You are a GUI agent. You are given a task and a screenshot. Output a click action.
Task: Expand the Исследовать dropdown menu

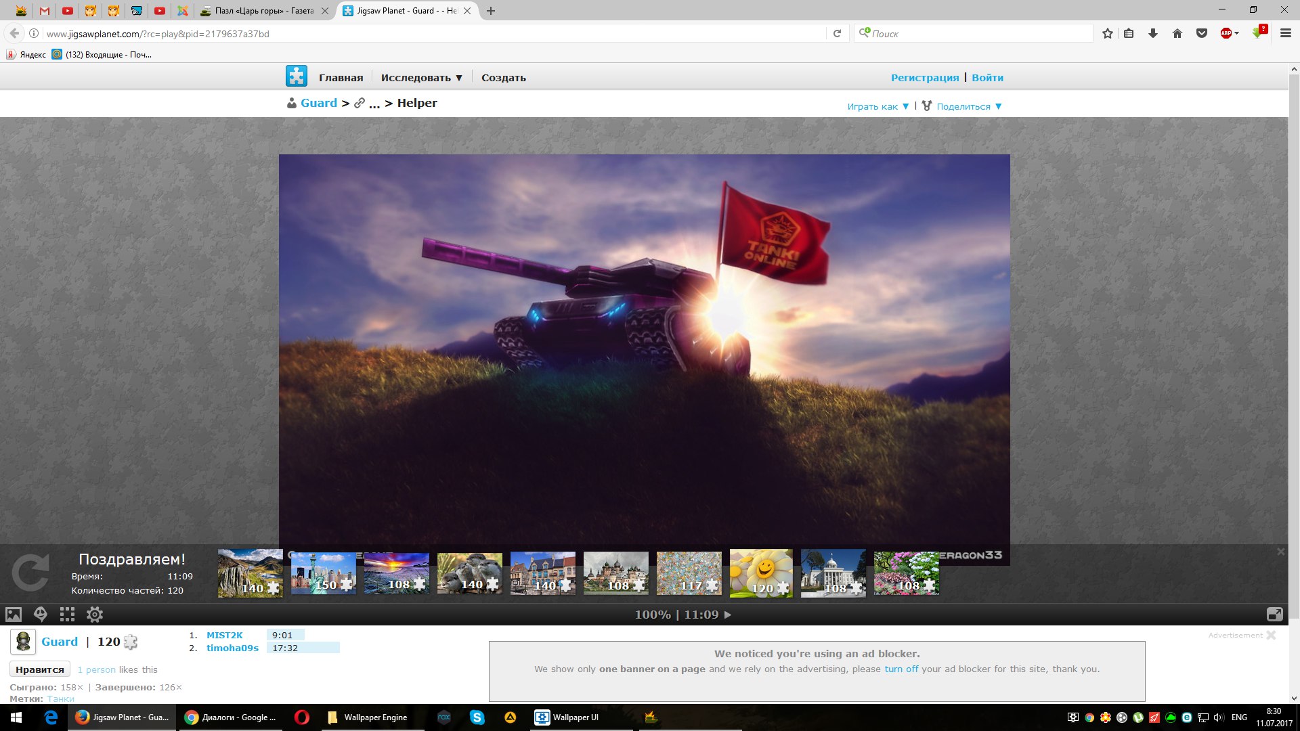tap(422, 78)
